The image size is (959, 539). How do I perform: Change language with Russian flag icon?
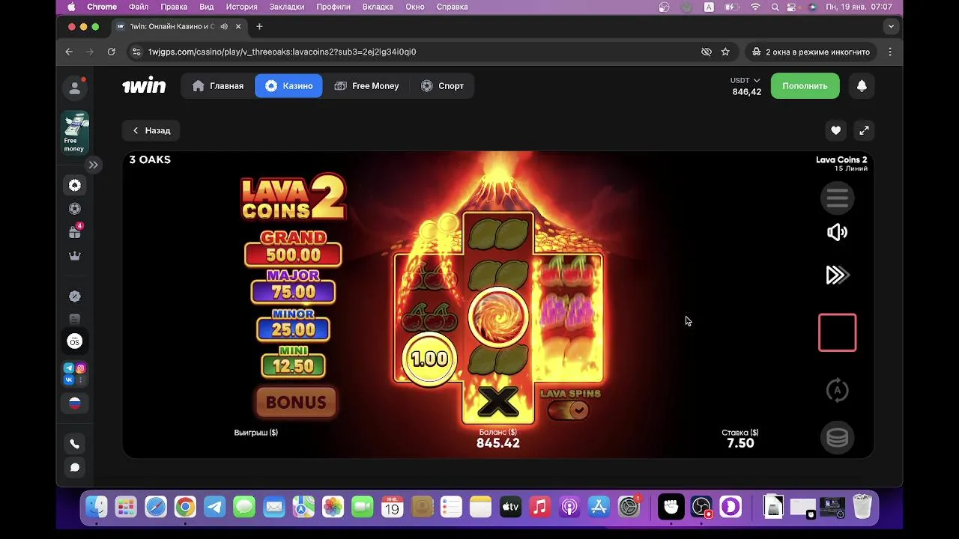coord(74,404)
